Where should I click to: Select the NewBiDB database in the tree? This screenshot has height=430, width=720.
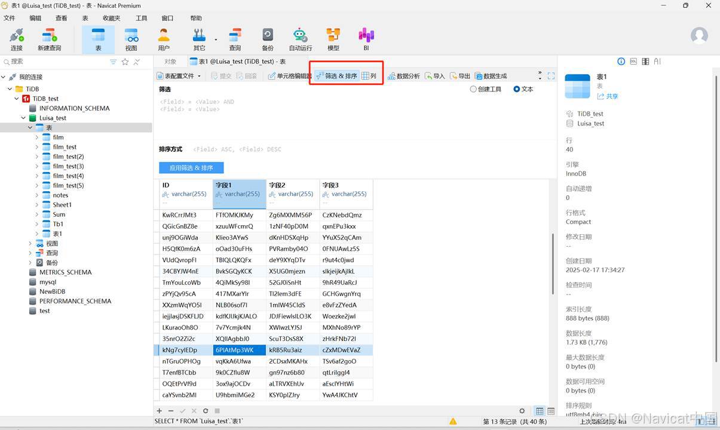pyautogui.click(x=52, y=291)
